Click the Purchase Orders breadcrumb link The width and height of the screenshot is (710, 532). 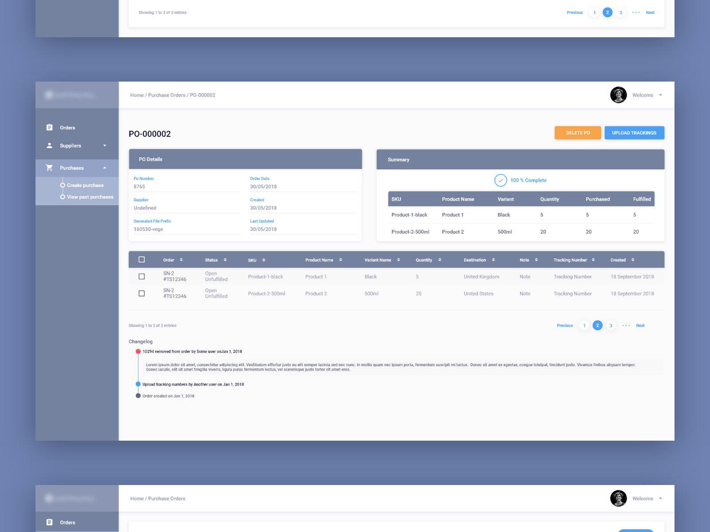(167, 95)
